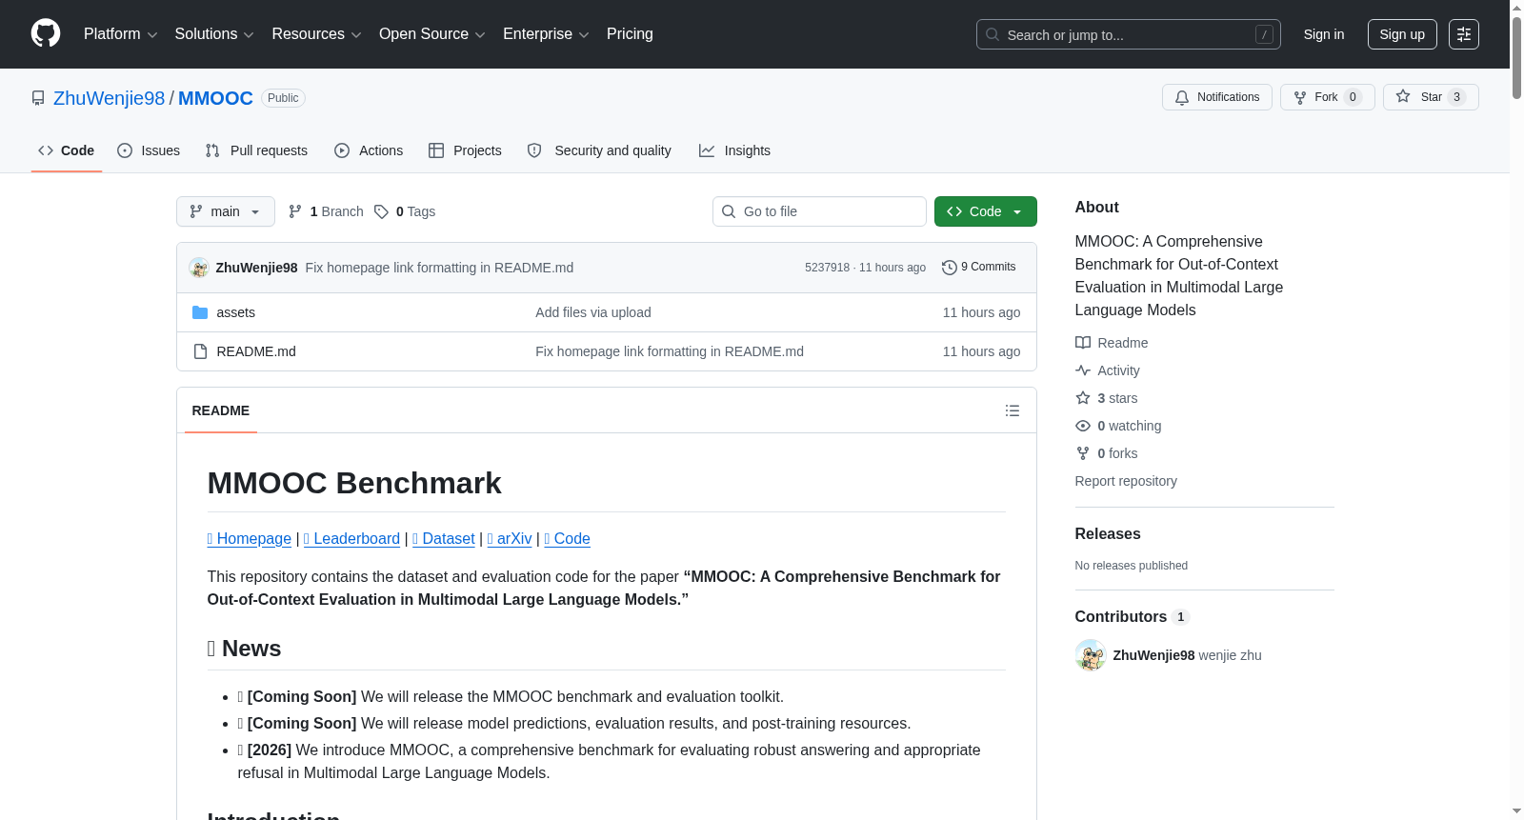This screenshot has height=820, width=1524.
Task: Select the README tab header
Action: click(x=221, y=410)
